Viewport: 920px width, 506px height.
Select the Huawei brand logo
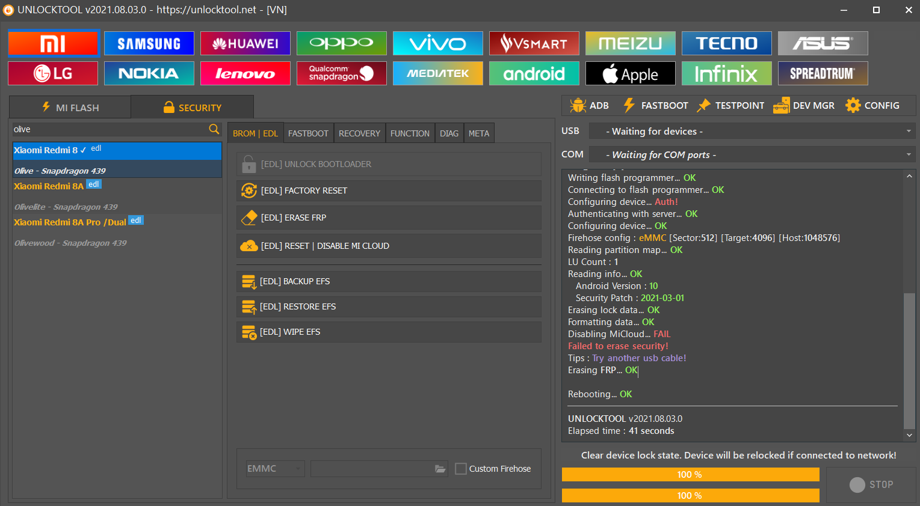245,43
